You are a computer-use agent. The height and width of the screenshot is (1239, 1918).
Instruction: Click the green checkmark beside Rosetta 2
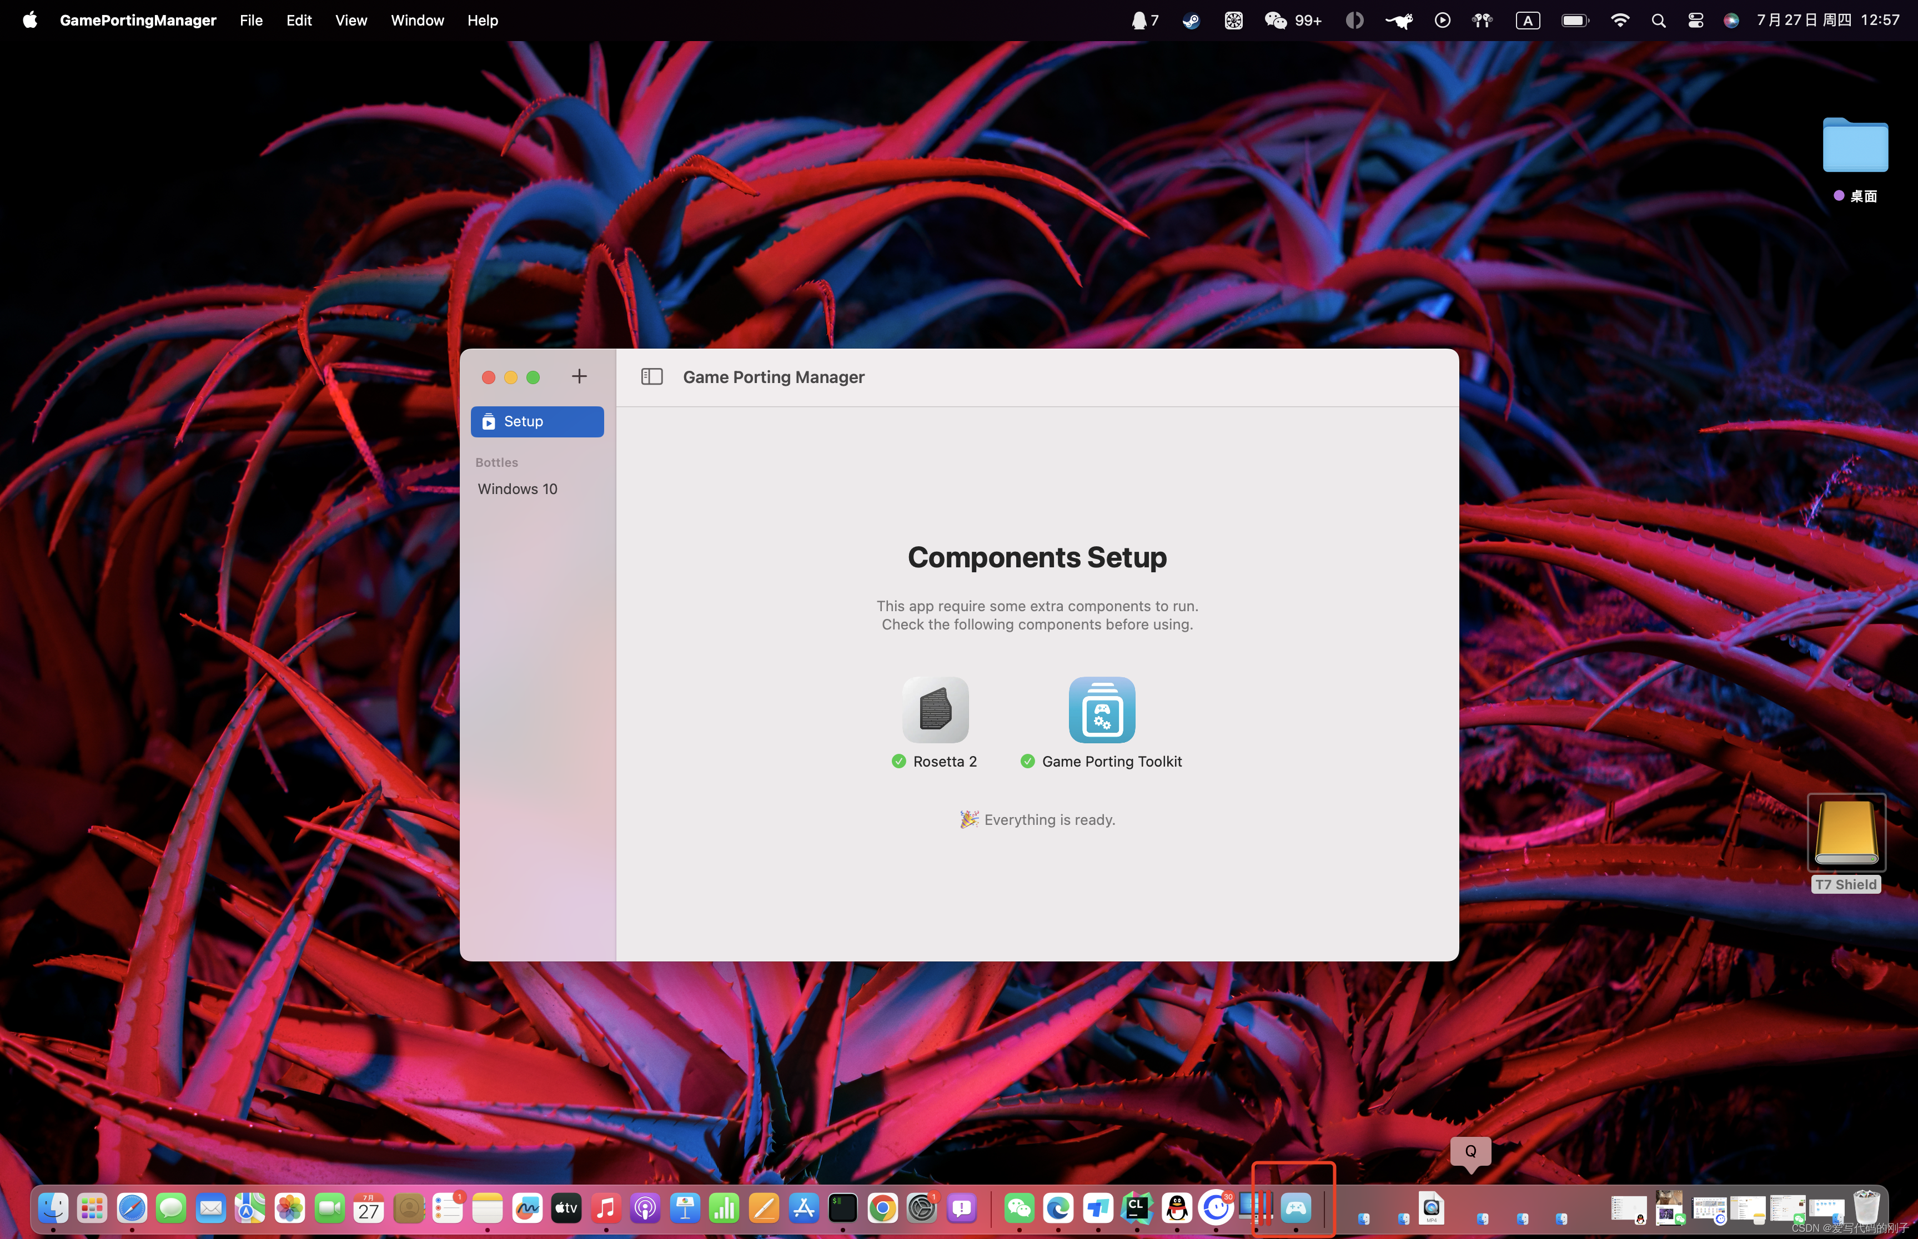898,761
